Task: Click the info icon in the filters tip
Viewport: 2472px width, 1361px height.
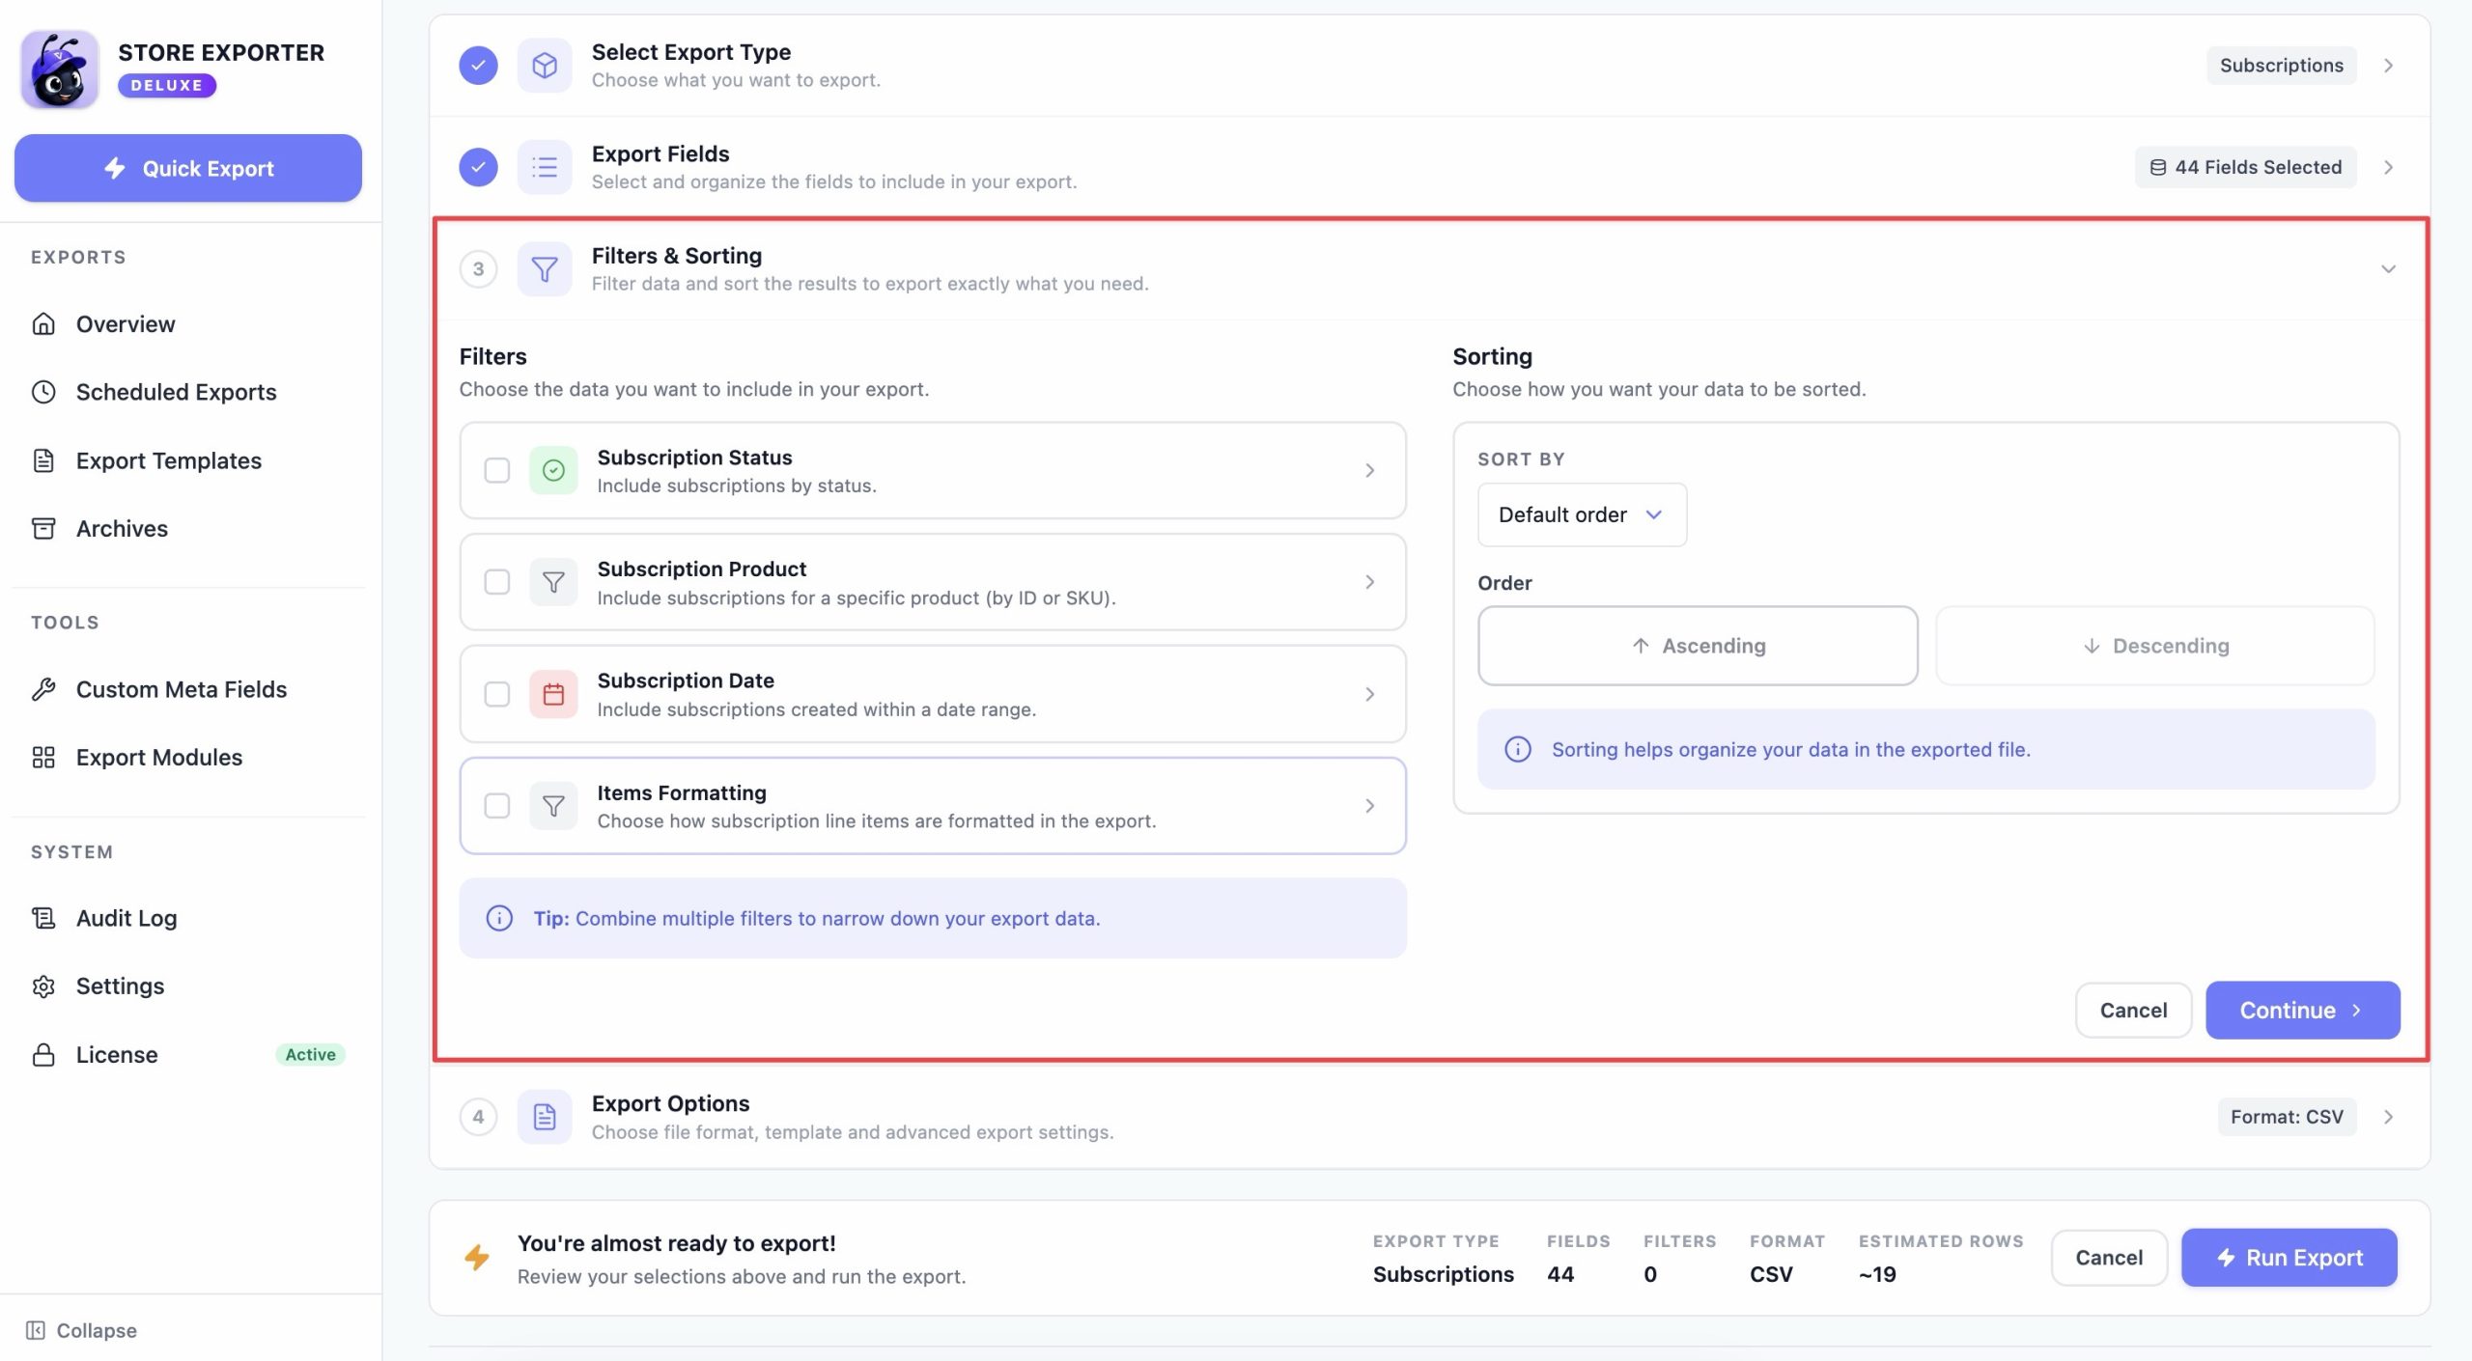Action: coord(499,918)
